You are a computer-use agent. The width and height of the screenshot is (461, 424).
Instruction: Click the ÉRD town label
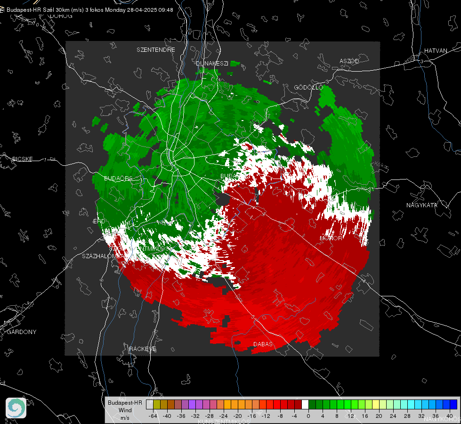click(x=99, y=221)
